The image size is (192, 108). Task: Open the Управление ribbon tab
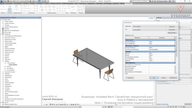point(82,4)
